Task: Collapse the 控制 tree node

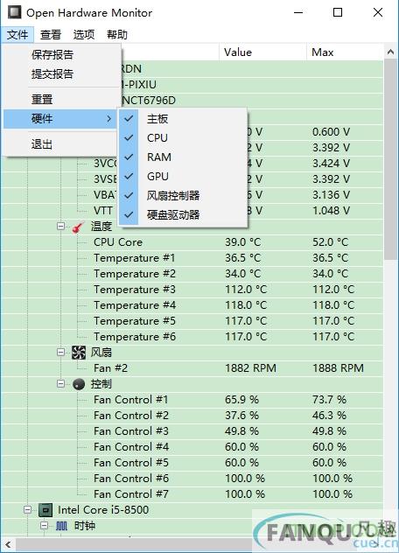Action: [x=60, y=383]
